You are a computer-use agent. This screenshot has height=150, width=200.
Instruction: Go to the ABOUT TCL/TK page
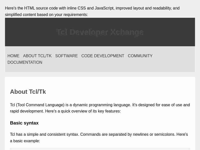point(37,56)
